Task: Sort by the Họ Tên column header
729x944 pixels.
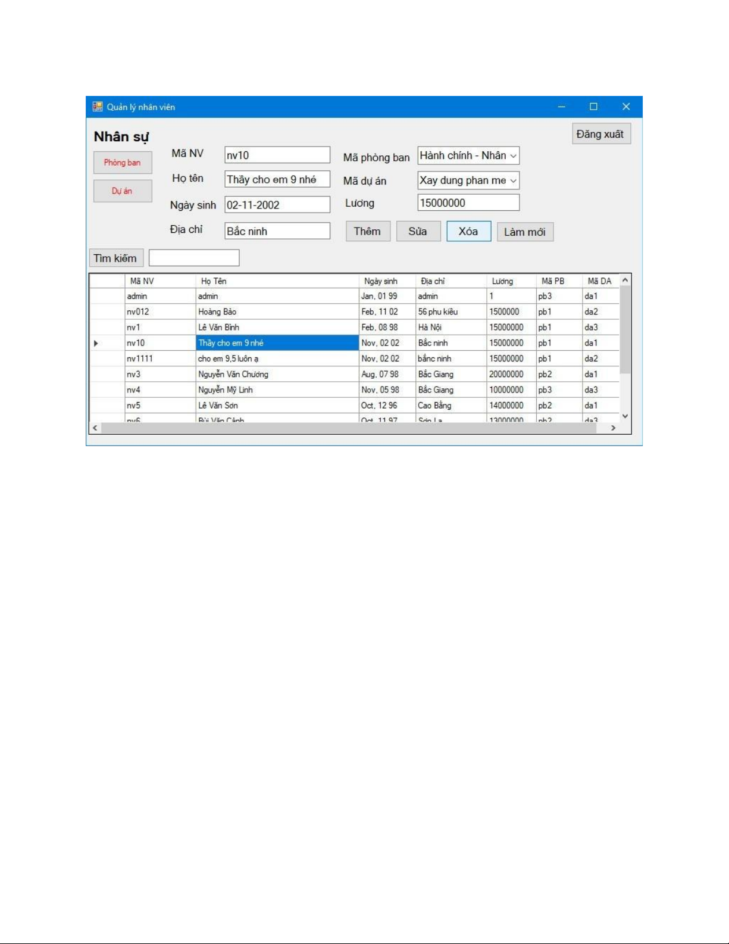Action: point(277,281)
